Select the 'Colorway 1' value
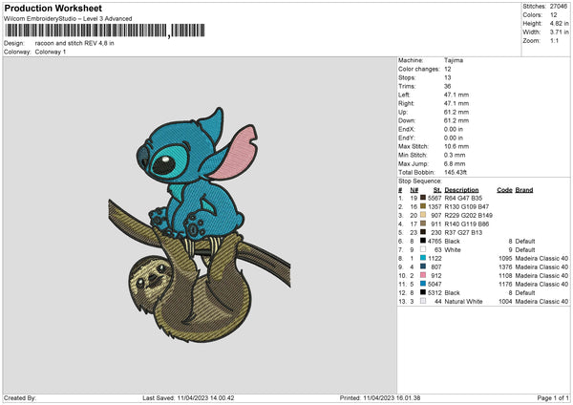 [x=51, y=52]
